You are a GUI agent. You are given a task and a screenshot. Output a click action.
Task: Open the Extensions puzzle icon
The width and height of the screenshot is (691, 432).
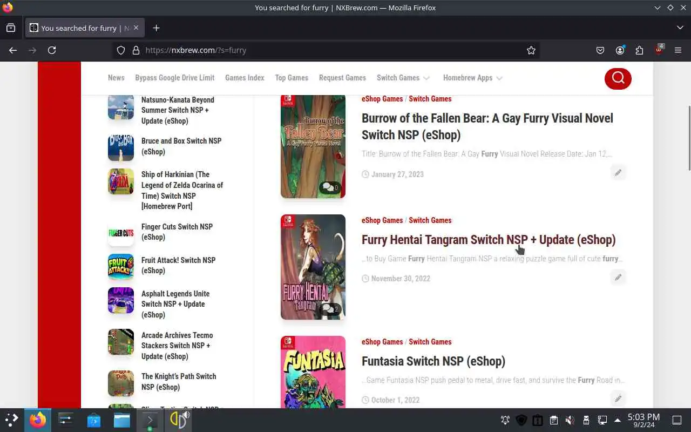[x=639, y=50]
